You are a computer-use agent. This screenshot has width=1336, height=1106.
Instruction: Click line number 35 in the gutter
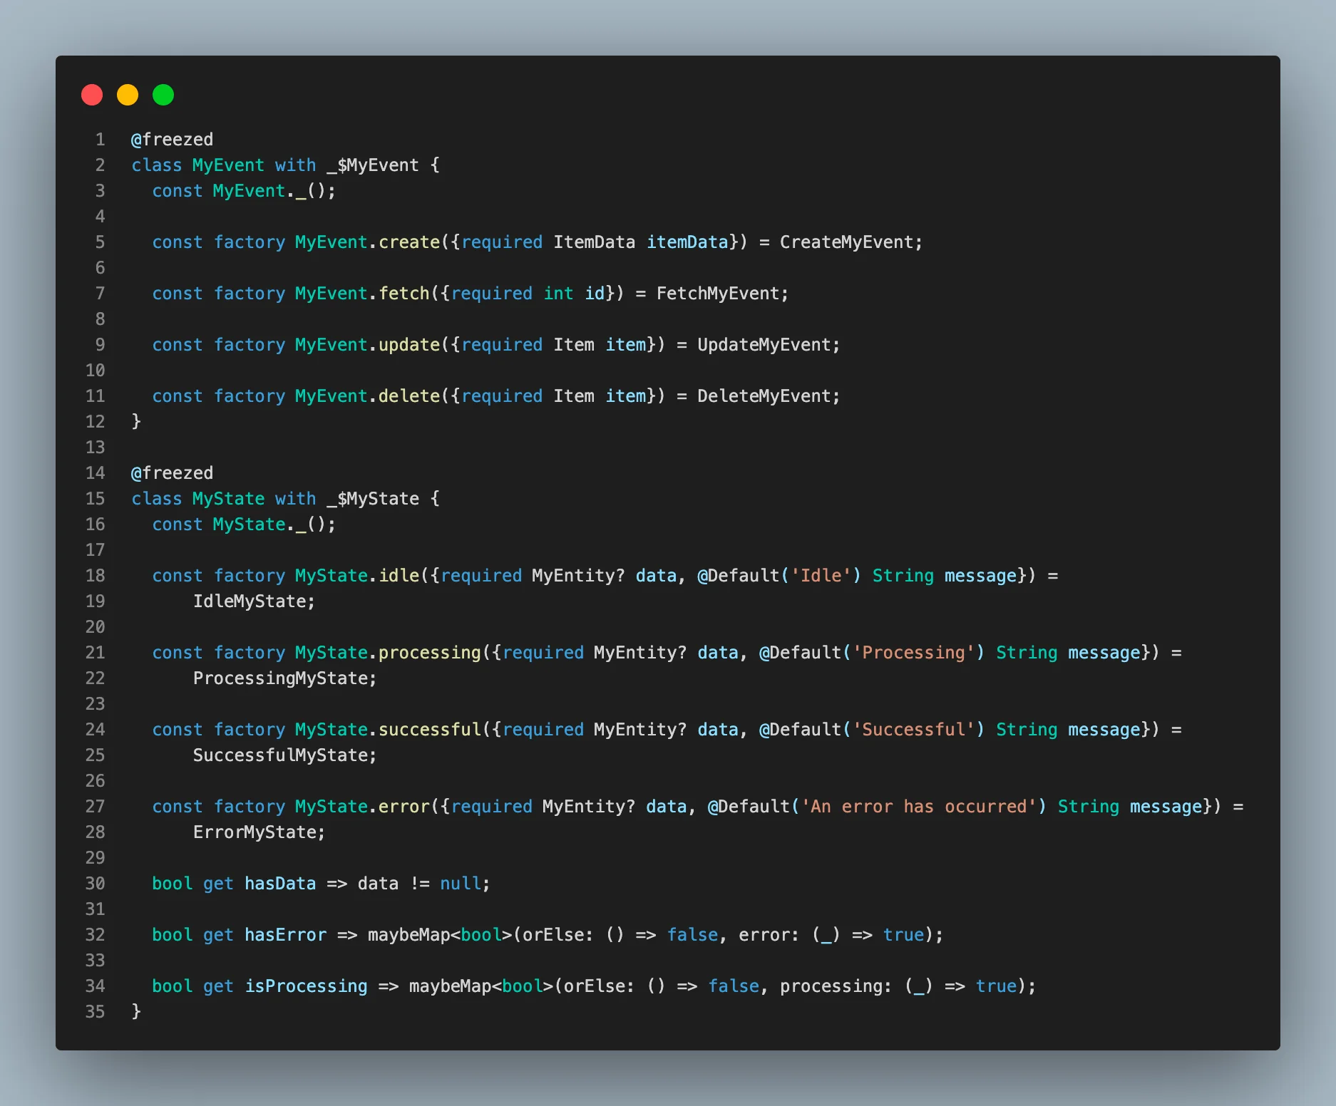(x=96, y=1012)
